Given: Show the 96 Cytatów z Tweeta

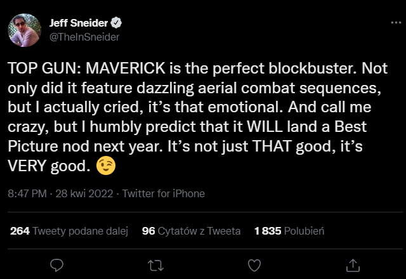Looking at the screenshot, I should pyautogui.click(x=191, y=231).
